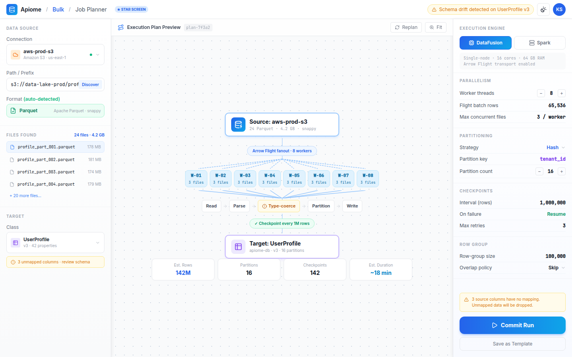572x357 pixels.
Task: Click the Arrow Flight fanout 8 workers pill
Action: pyautogui.click(x=282, y=151)
